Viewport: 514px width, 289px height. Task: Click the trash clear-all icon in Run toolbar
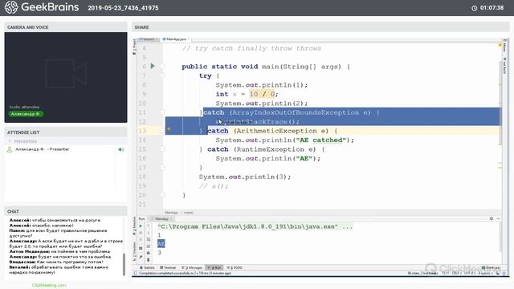coord(148,260)
